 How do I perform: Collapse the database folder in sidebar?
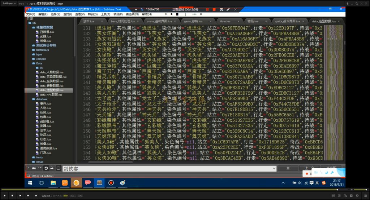33,99
